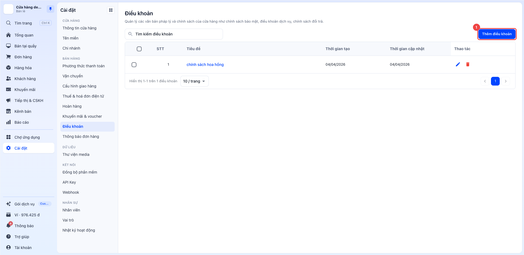This screenshot has width=524, height=255.
Task: Click the pin icon beside store name
Action: click(50, 9)
